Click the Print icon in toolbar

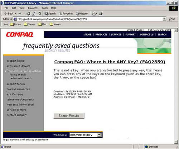pos(101,14)
